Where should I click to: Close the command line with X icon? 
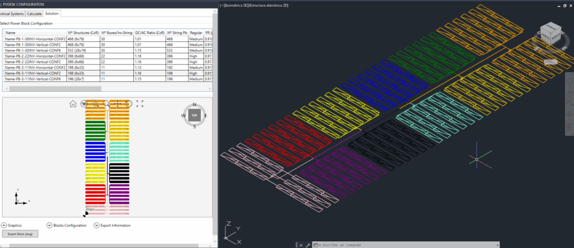300,245
